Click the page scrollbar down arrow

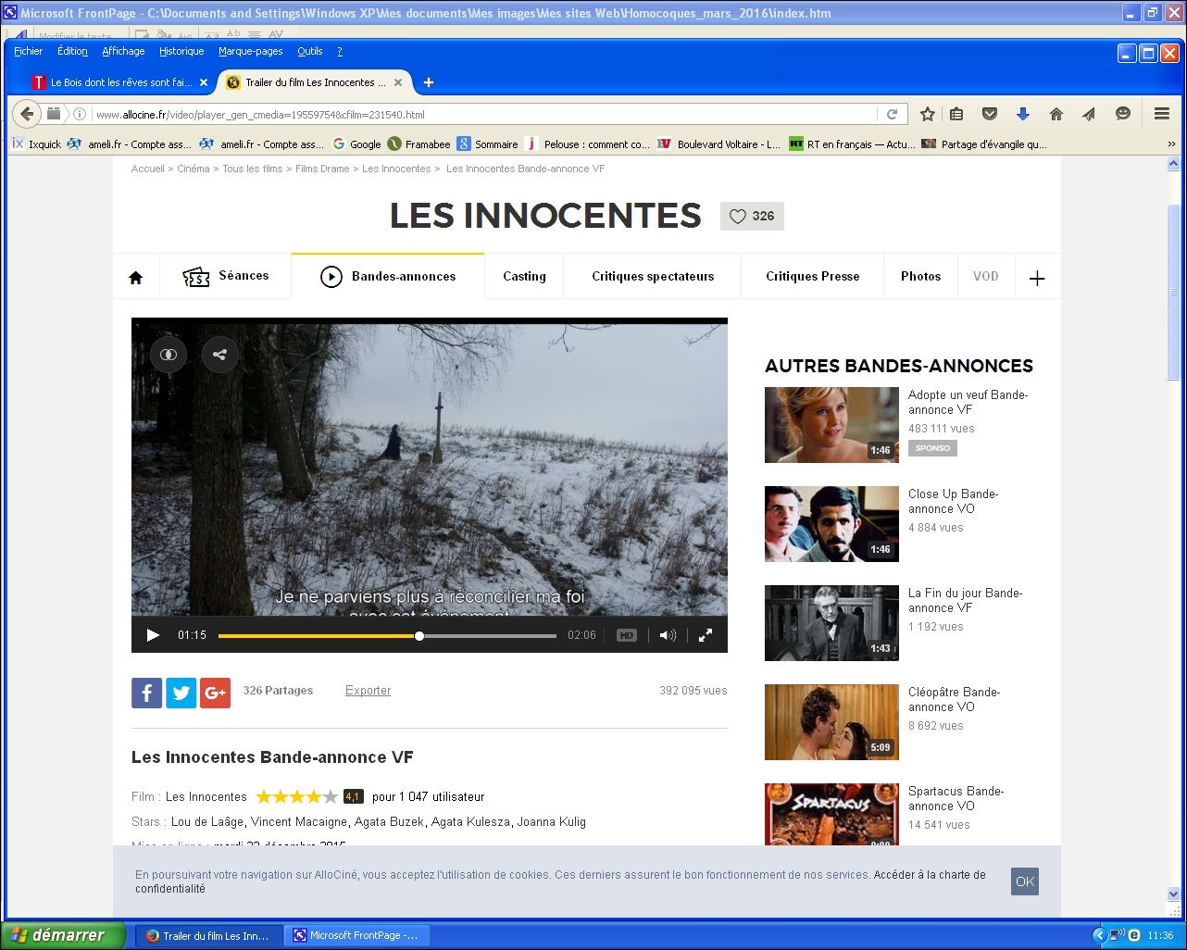tap(1174, 894)
